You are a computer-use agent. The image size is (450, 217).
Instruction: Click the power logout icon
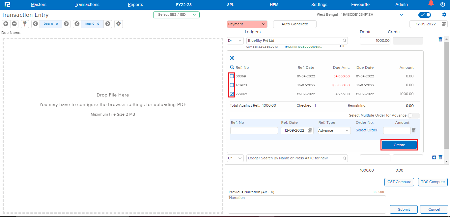442,4
